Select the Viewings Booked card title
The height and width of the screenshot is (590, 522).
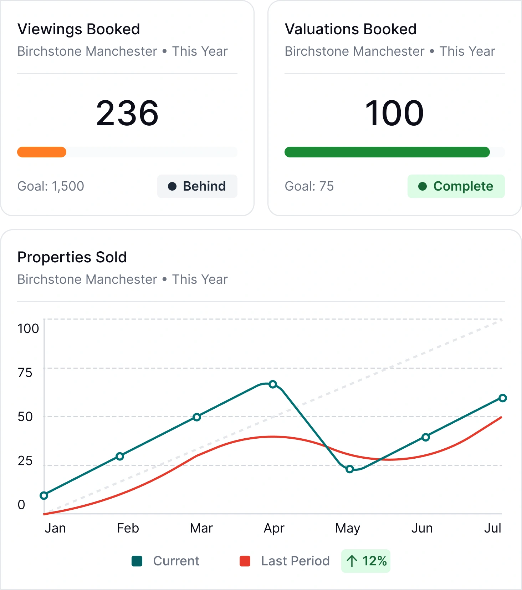(78, 29)
